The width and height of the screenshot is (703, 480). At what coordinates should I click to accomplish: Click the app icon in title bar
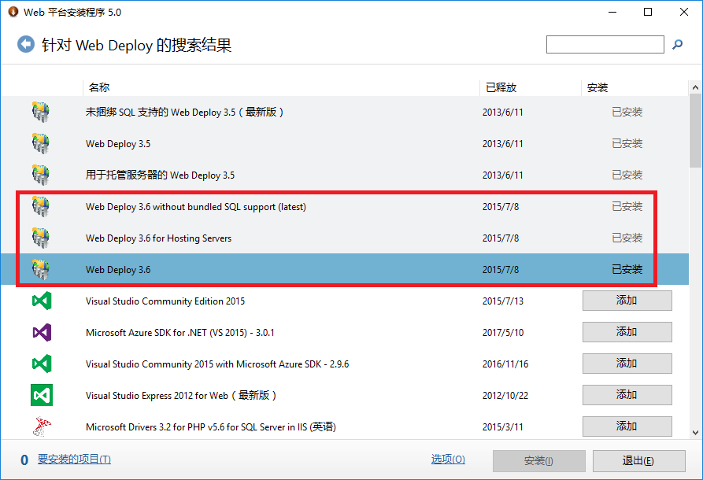pyautogui.click(x=13, y=12)
